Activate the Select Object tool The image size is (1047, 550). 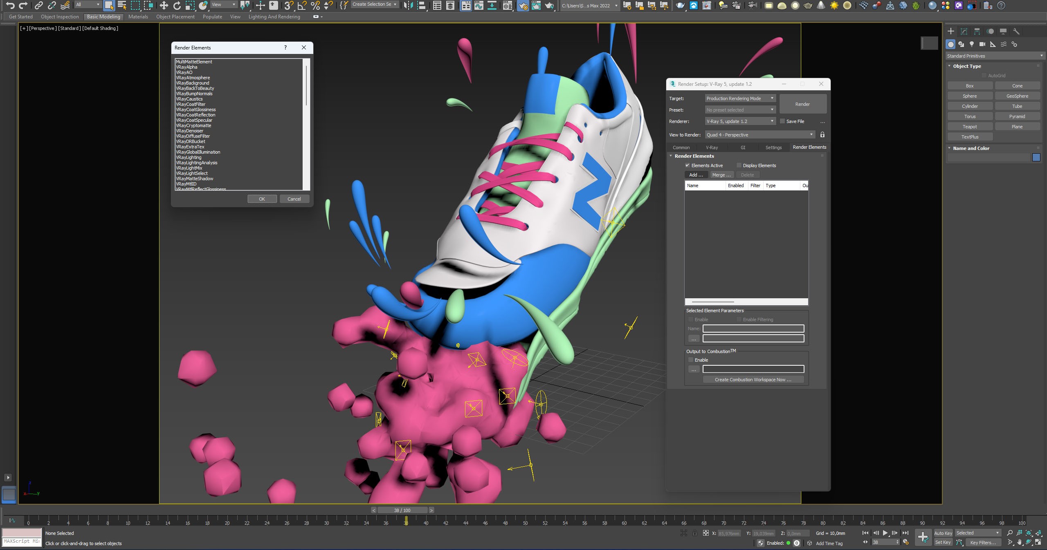[109, 5]
